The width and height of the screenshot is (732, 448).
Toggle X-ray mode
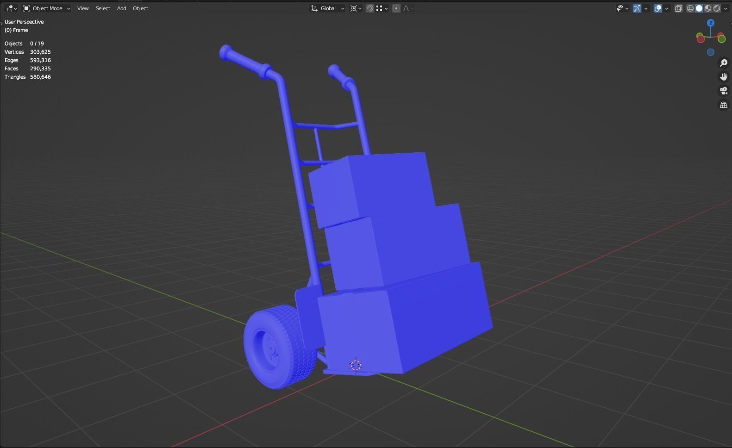pos(678,8)
